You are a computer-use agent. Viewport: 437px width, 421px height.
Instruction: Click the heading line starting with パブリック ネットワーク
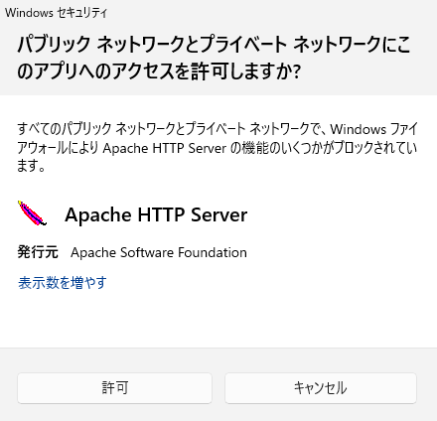214,45
